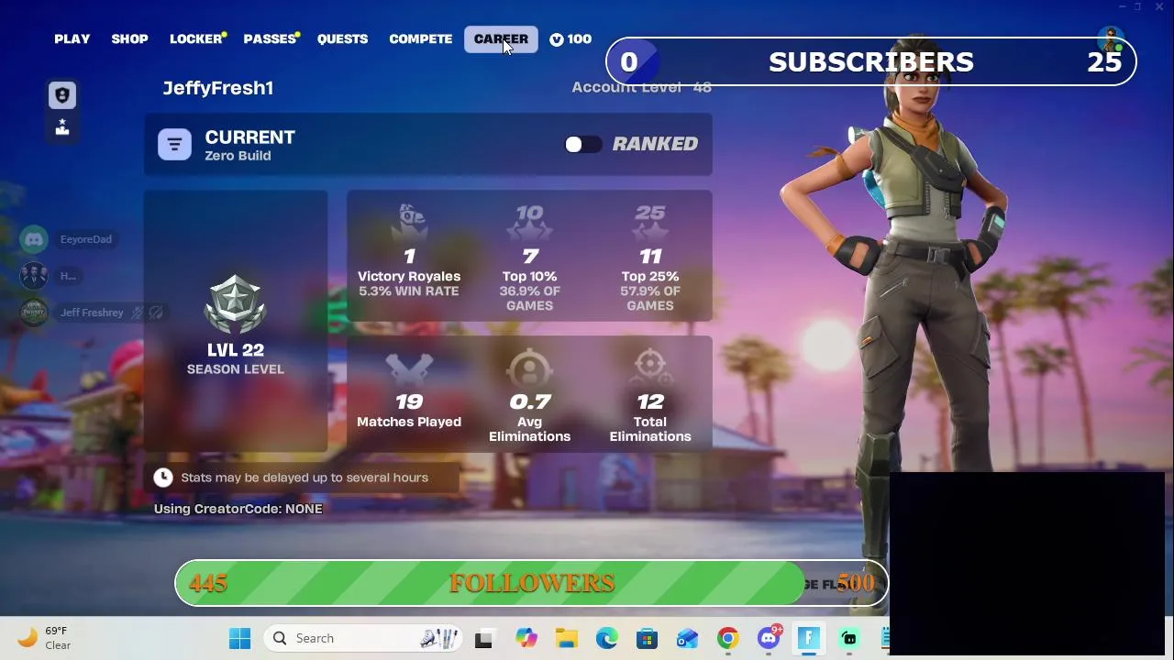This screenshot has width=1174, height=660.
Task: Select the CAREER tab
Action: tap(501, 39)
